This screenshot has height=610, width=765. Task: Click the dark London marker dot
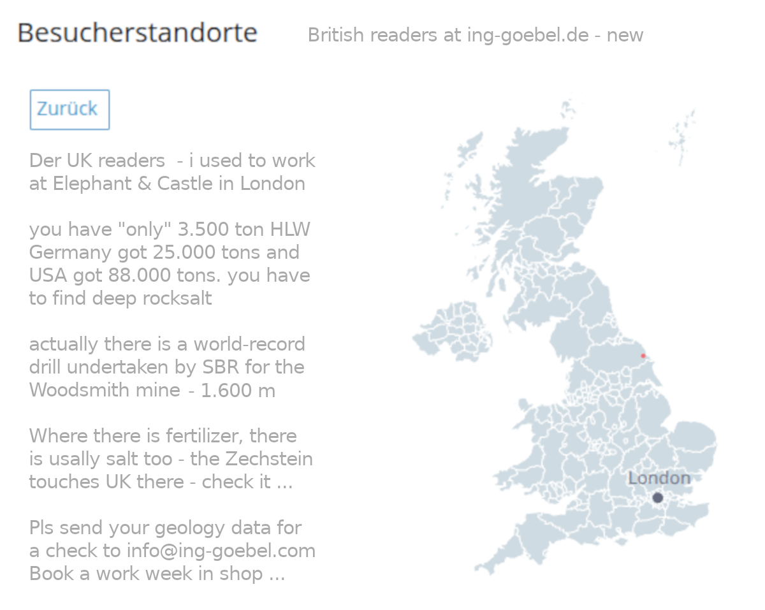point(657,497)
